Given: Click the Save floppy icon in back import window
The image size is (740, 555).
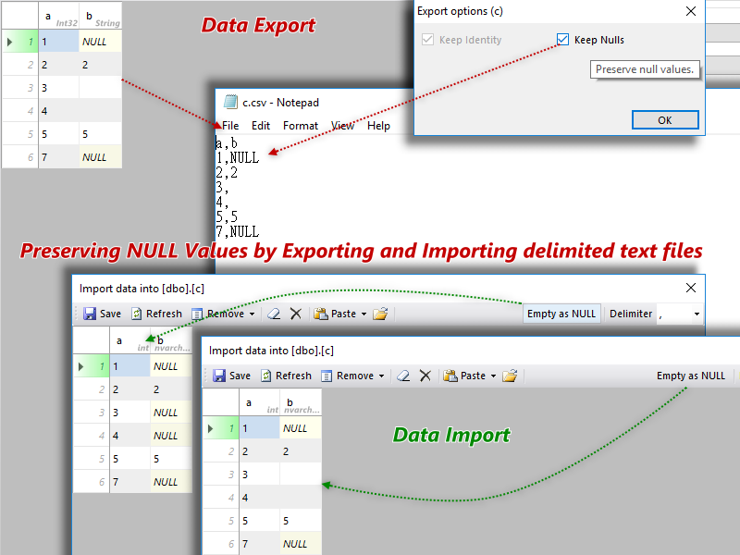Looking at the screenshot, I should pos(90,314).
